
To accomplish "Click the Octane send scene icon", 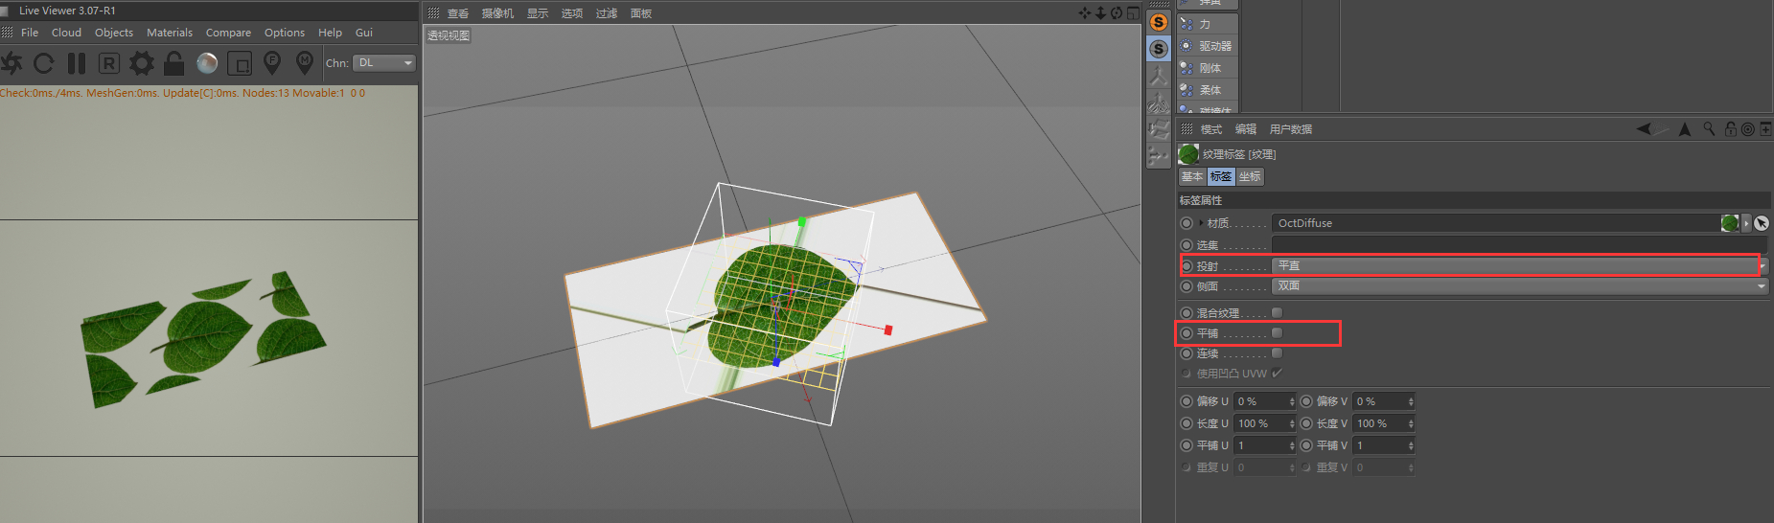I will (12, 63).
